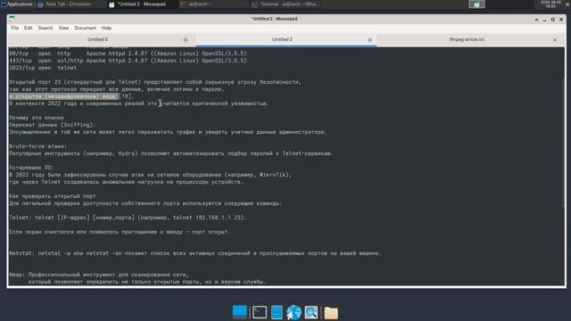Click the 'Перехват данных (Sniffing):' line
The width and height of the screenshot is (571, 321).
point(53,125)
